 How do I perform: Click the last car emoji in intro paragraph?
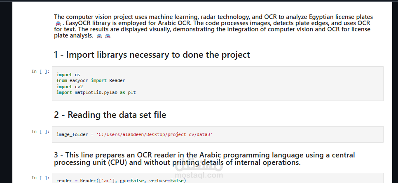108,36
